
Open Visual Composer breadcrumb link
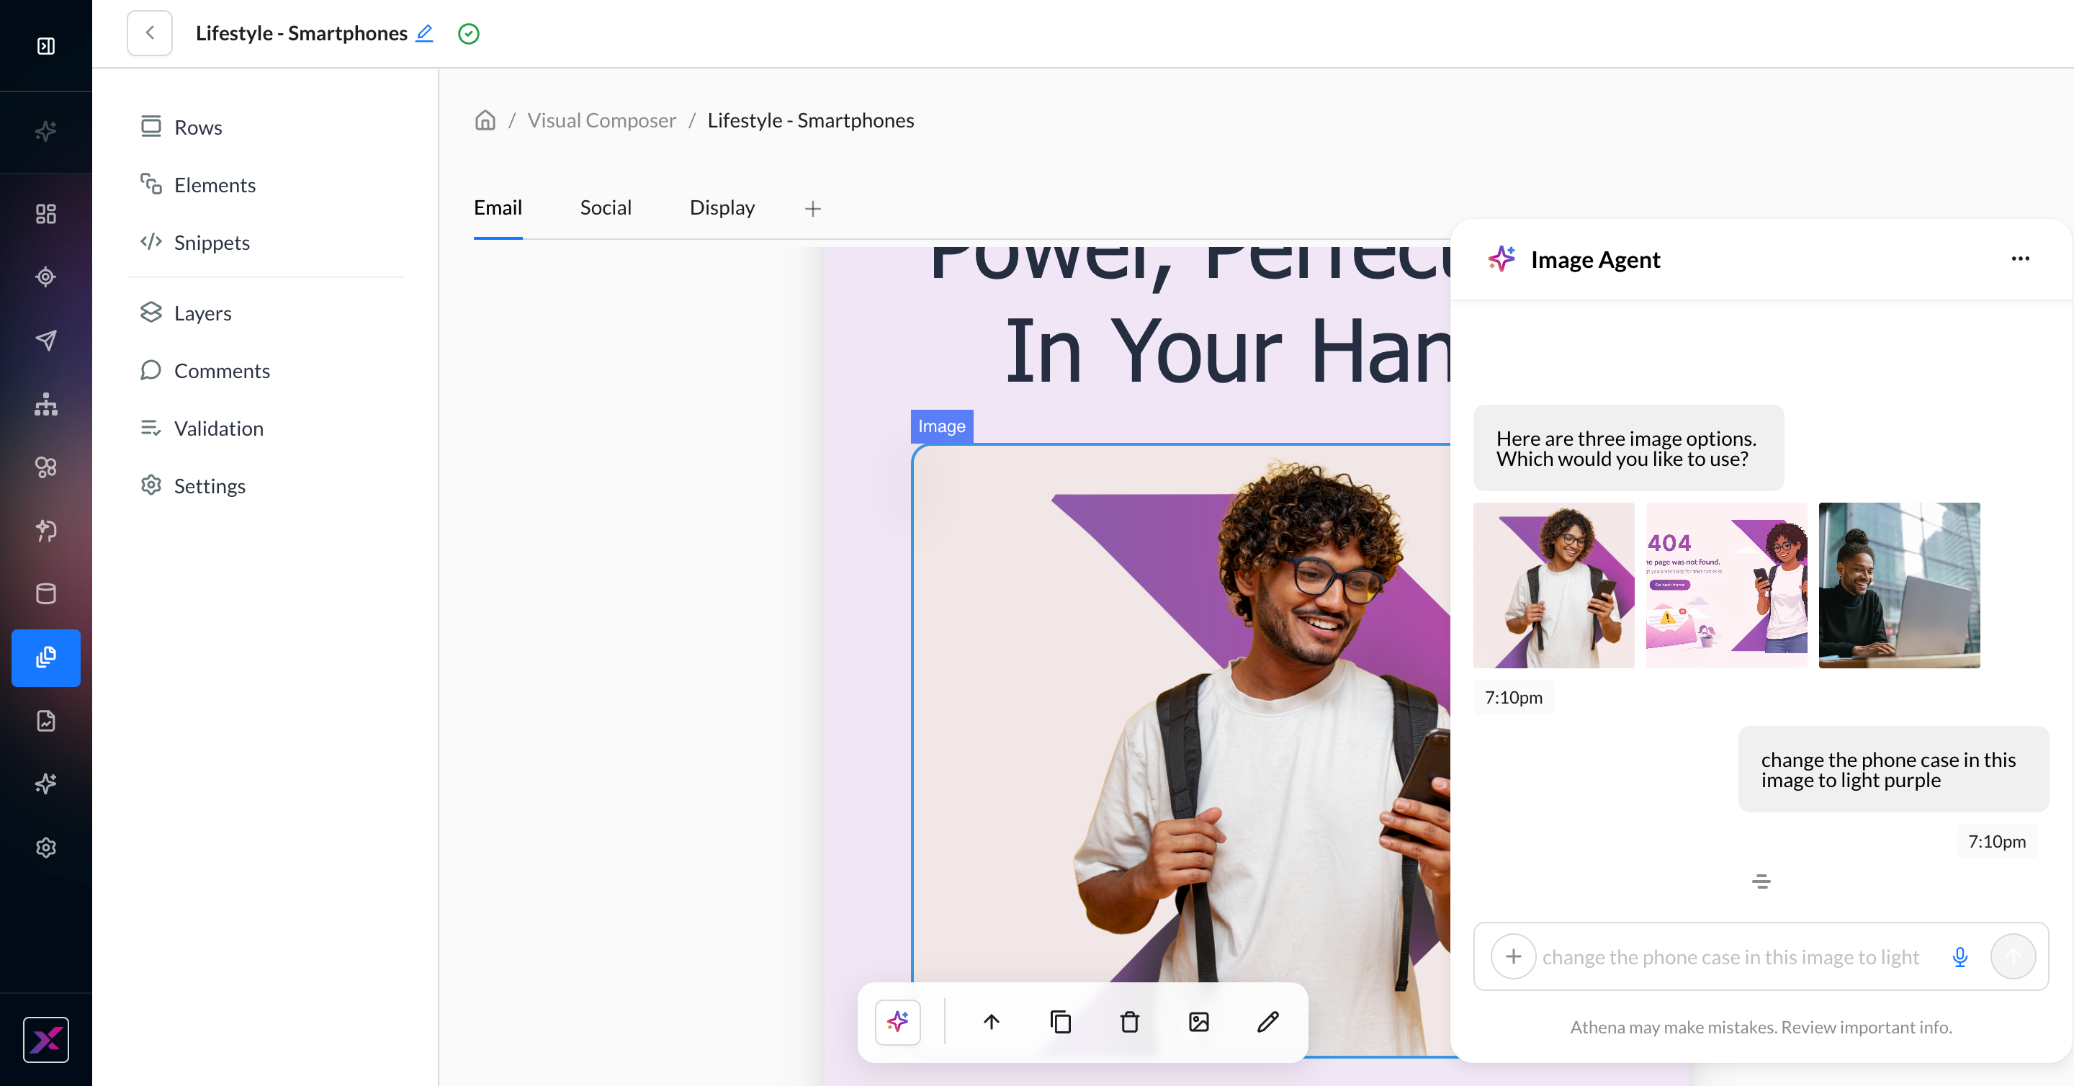coord(601,120)
